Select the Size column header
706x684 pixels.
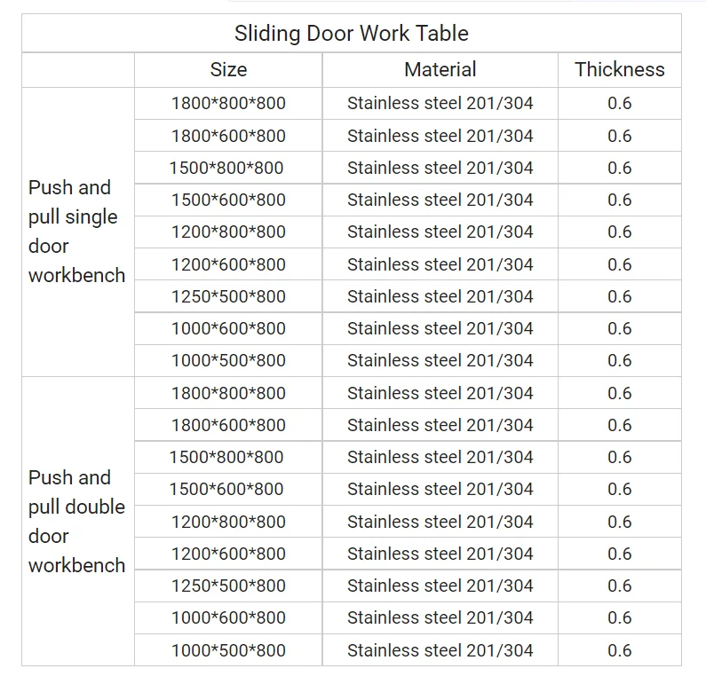(x=228, y=69)
